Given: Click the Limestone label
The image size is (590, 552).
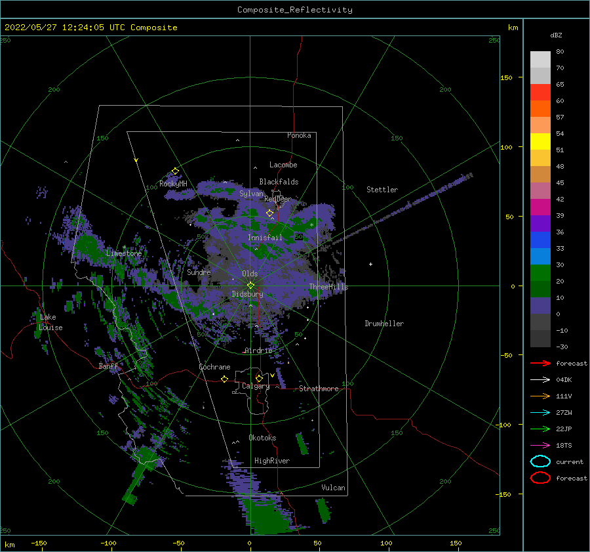Looking at the screenshot, I should point(124,253).
